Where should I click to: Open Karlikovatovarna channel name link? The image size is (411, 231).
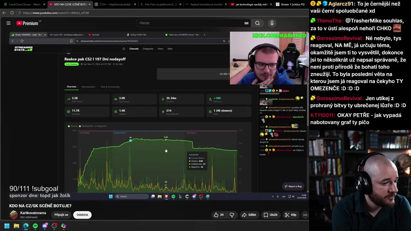(x=33, y=213)
